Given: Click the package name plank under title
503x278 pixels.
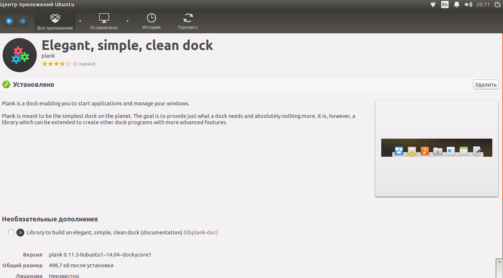Looking at the screenshot, I should (x=48, y=56).
